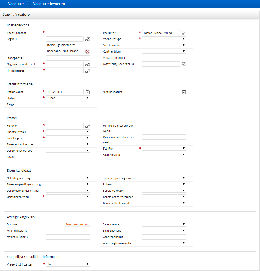
Task: Open the Tweede opleidingsrichting dropdown
Action: [68, 184]
